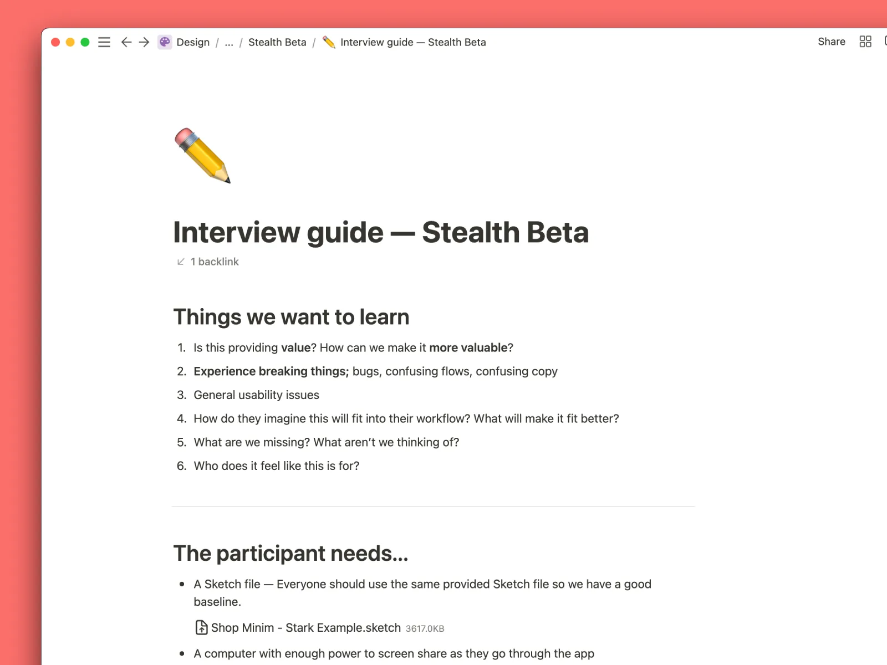The height and width of the screenshot is (665, 887).
Task: Click the bullet about A Sketch file
Action: 422,593
